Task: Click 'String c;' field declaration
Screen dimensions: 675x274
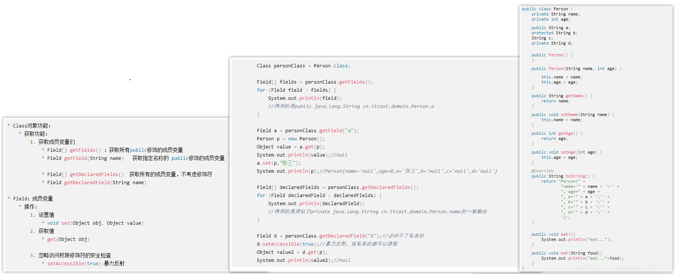Action: tap(542, 38)
